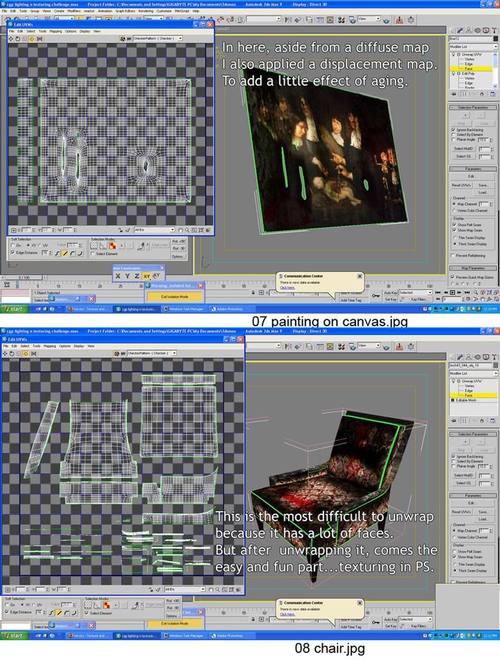500x660 pixels.
Task: Select linear falloff icon in painting Soft Selection
Action: pos(65,253)
